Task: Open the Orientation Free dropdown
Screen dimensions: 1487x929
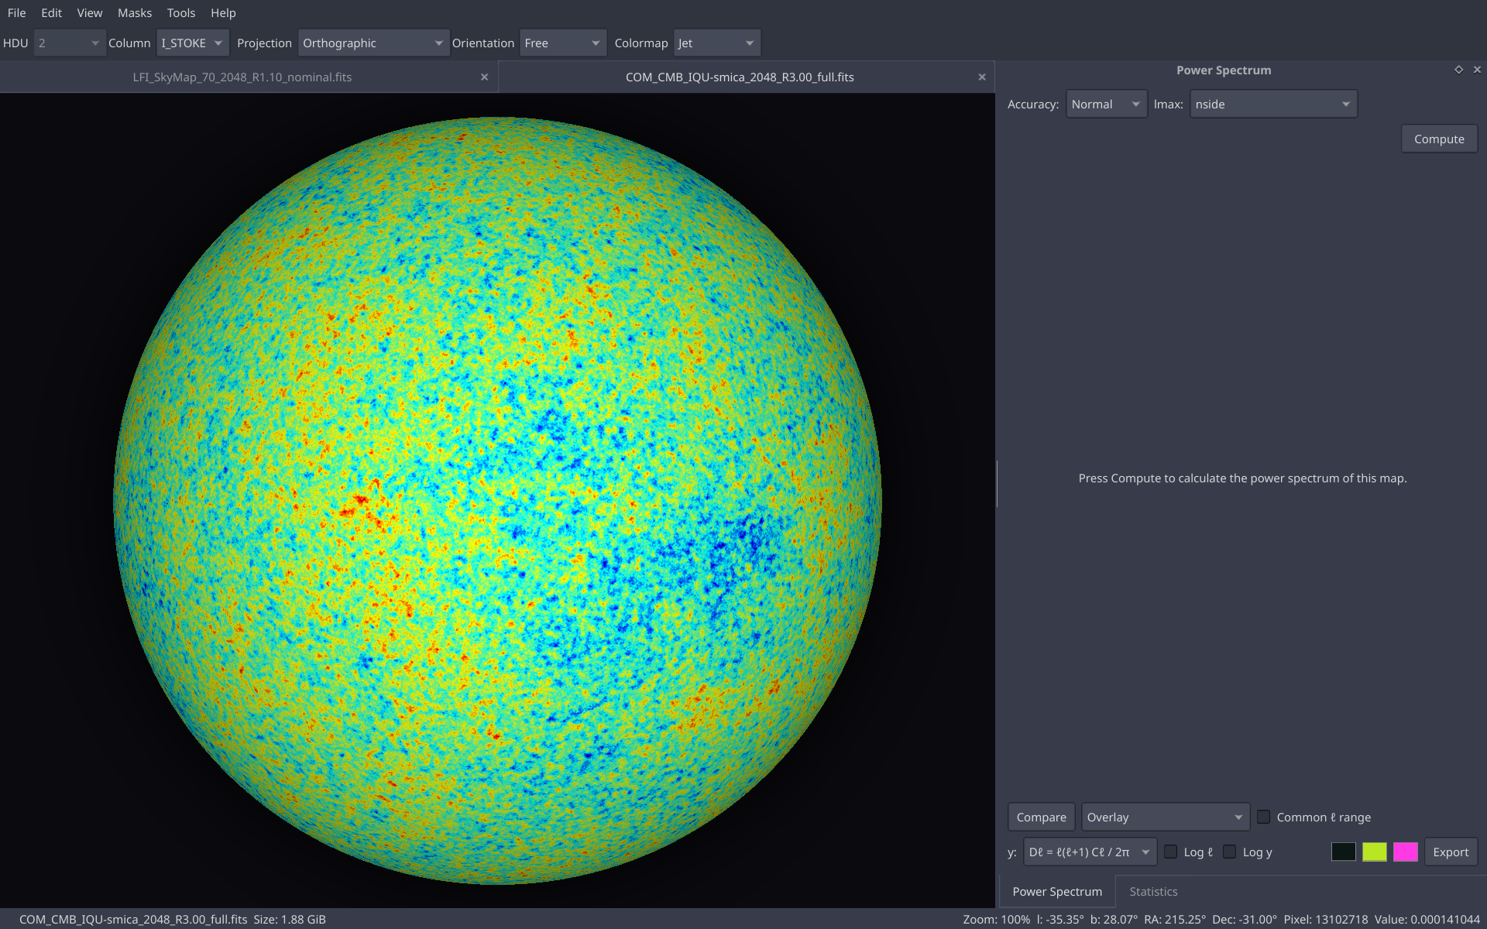Action: pyautogui.click(x=562, y=43)
